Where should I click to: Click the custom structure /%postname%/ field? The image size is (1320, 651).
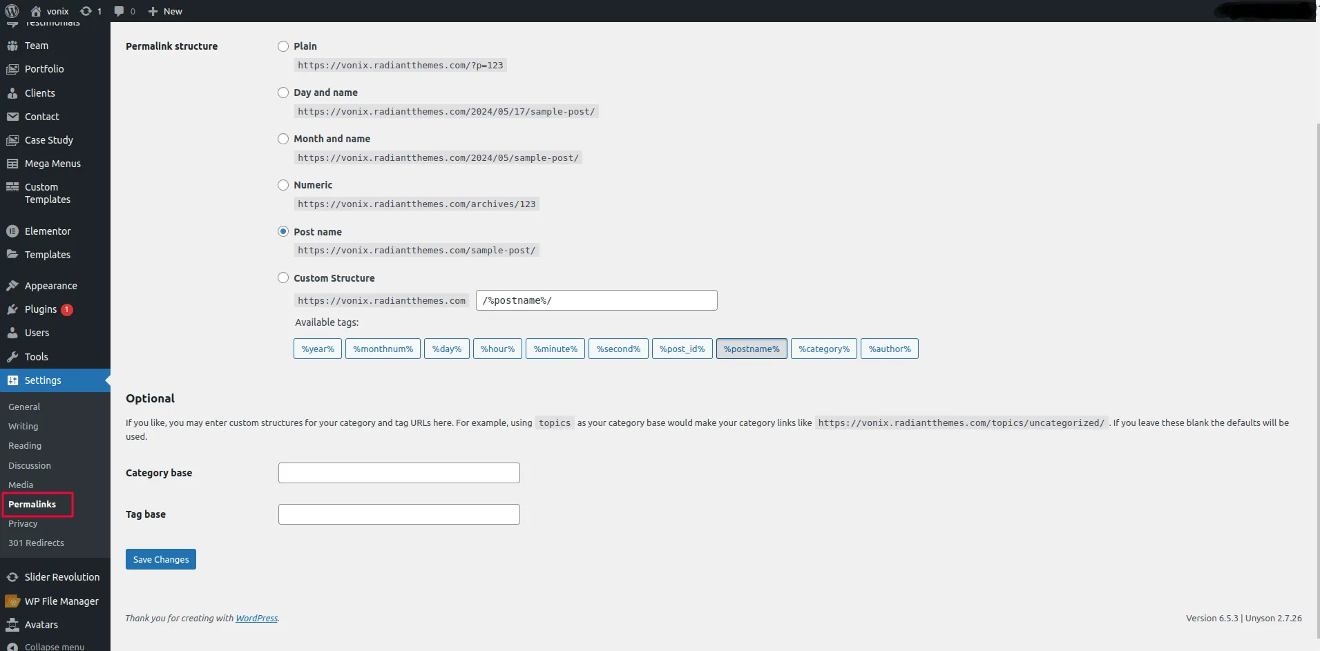pyautogui.click(x=597, y=300)
